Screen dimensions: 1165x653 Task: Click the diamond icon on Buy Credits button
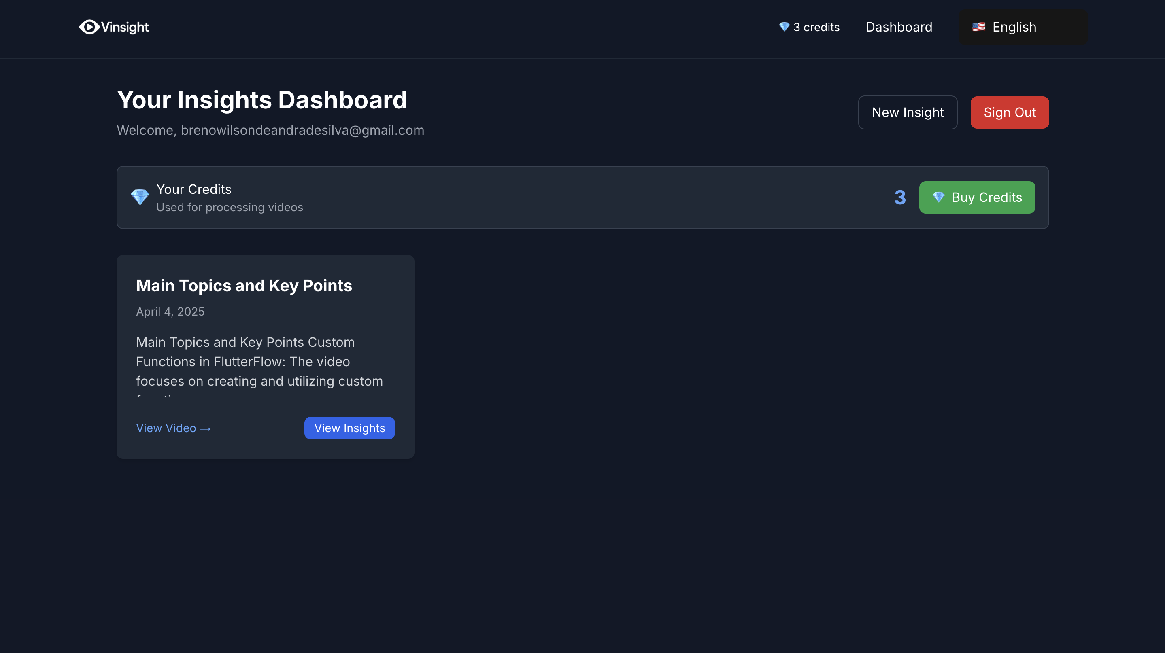click(x=938, y=197)
